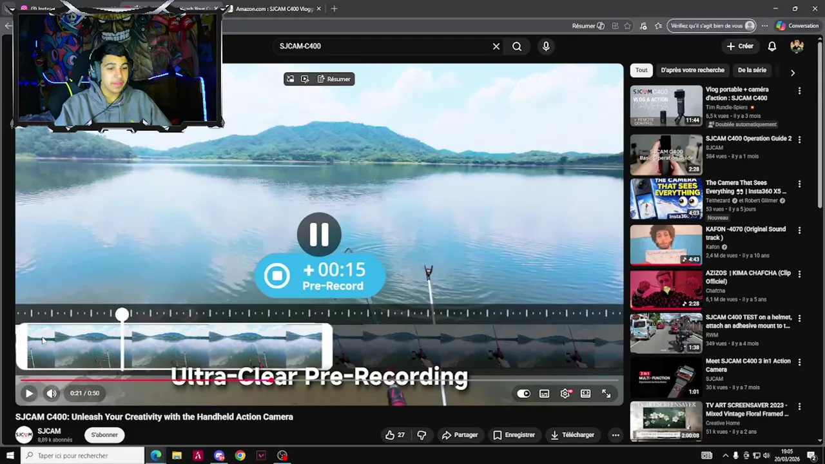The image size is (825, 464).
Task: Open options menu for SJCAM C400 Operation Guide 2
Action: click(x=799, y=139)
